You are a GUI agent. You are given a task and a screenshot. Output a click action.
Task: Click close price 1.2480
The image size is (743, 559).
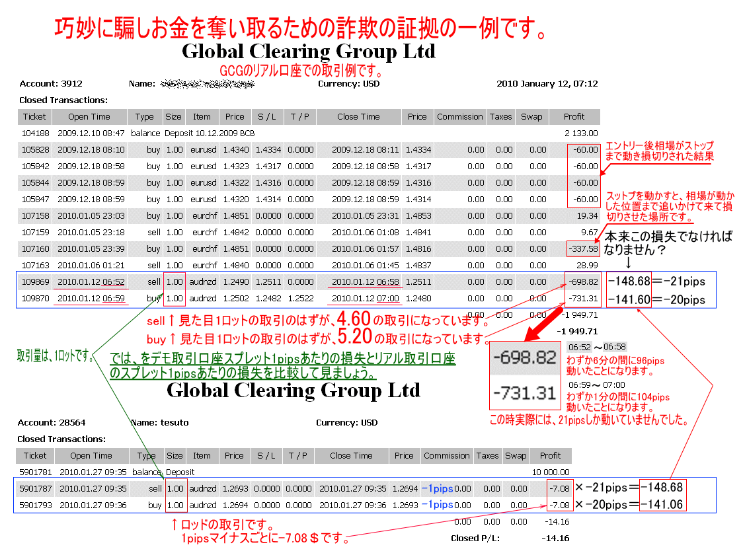coord(418,299)
